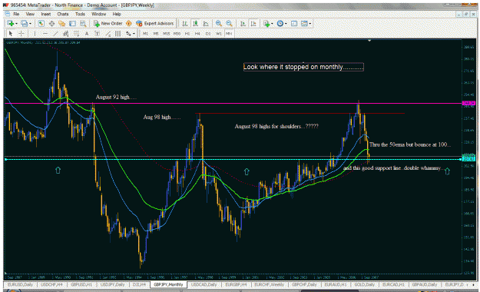Select the Text Label tool with boxed T

click(97, 34)
